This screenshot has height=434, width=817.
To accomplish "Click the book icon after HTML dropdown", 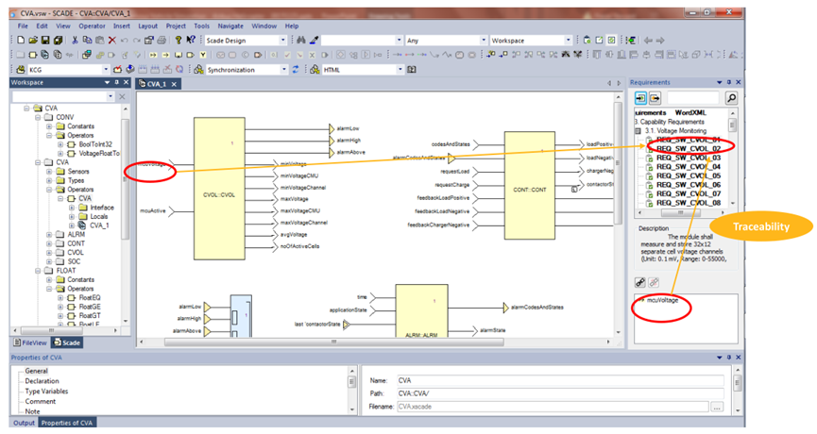I will point(412,69).
